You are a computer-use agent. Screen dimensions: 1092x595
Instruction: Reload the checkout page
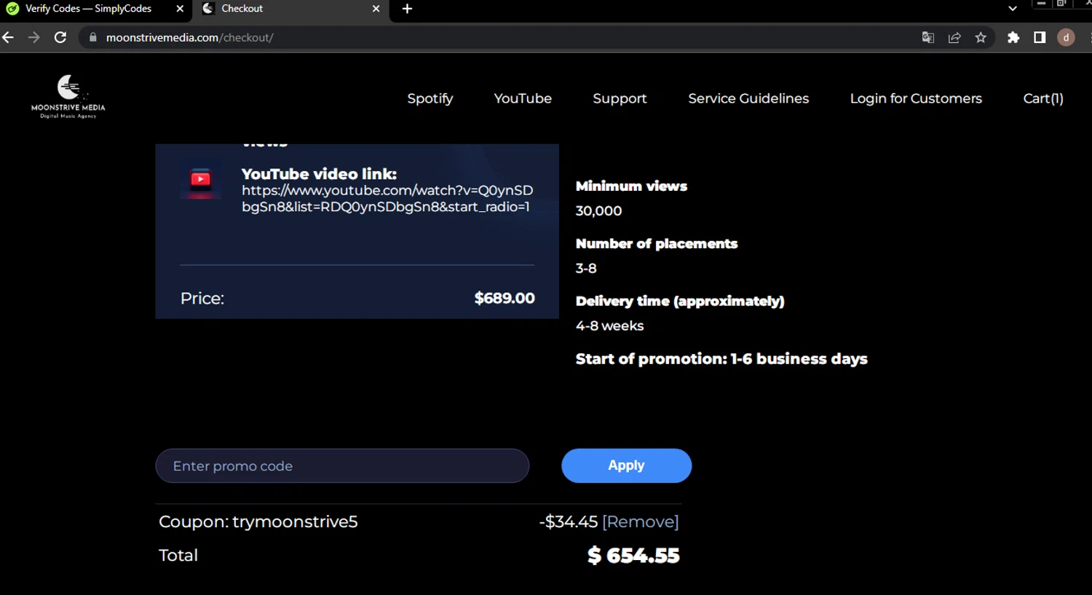point(60,37)
